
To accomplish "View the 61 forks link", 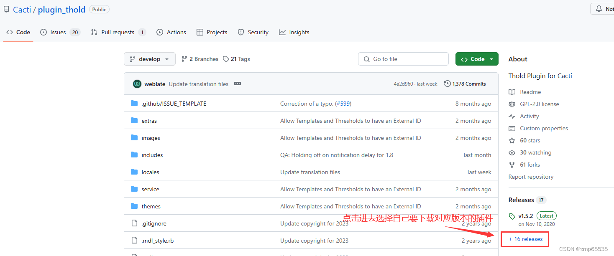I will click(x=530, y=165).
